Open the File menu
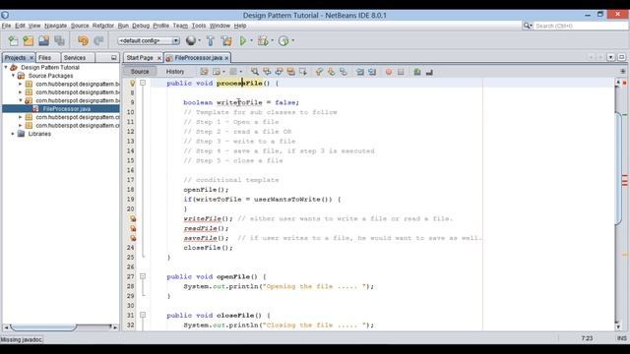 (x=6, y=26)
